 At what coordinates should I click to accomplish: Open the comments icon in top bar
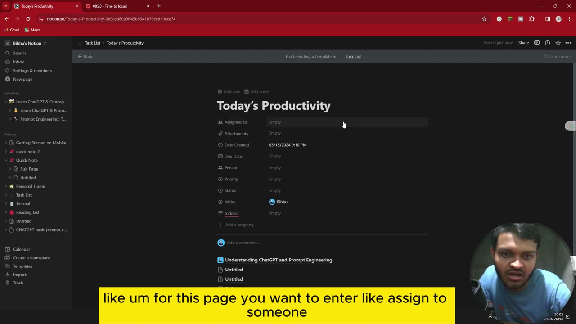(536, 43)
